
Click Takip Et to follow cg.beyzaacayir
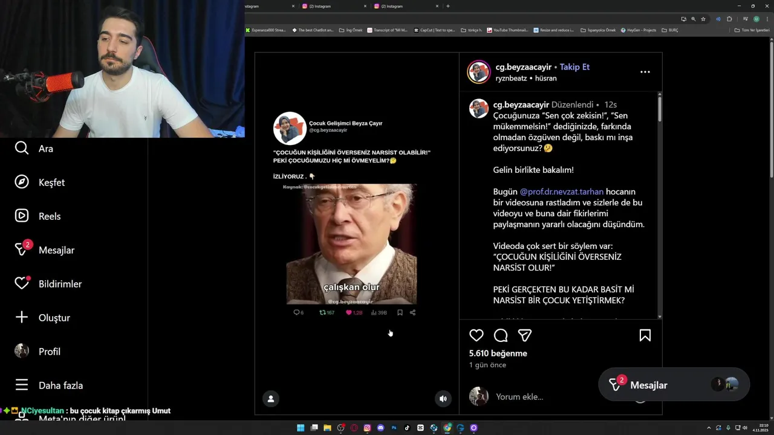click(x=574, y=67)
